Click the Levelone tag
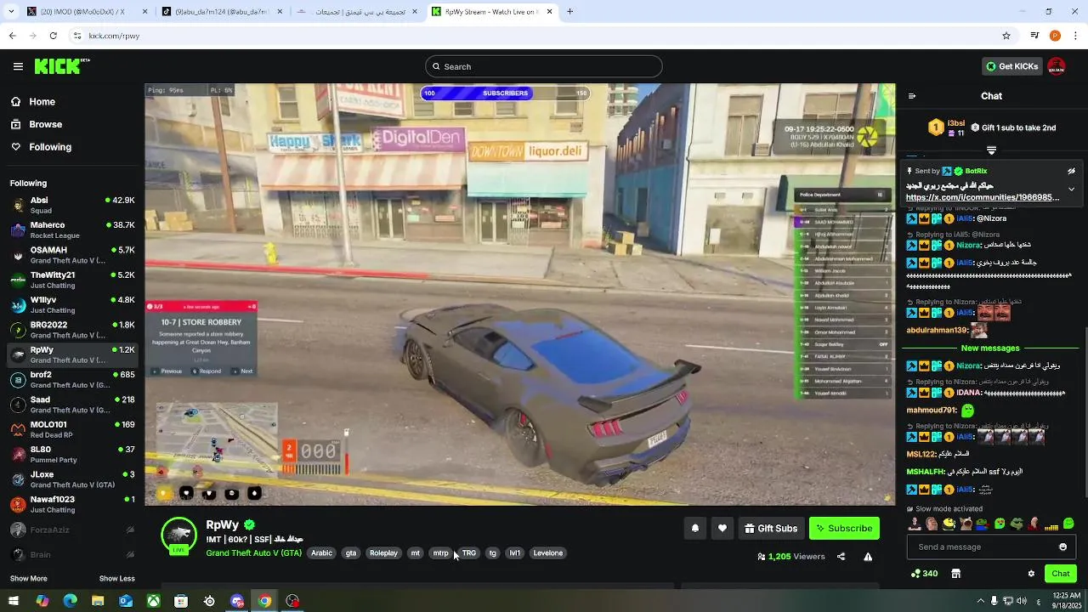Viewport: 1088px width, 612px height. coord(547,552)
